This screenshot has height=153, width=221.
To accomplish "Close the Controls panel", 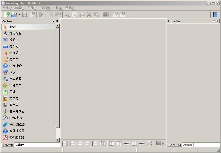I will [57, 21].
